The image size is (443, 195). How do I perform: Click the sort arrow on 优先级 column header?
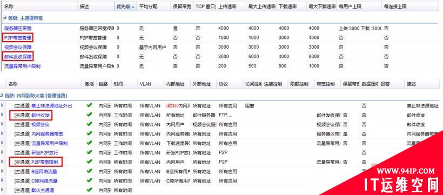[133, 6]
